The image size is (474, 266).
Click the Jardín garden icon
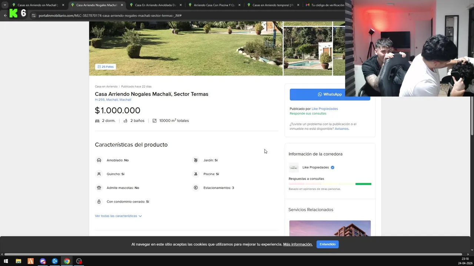pos(196,160)
